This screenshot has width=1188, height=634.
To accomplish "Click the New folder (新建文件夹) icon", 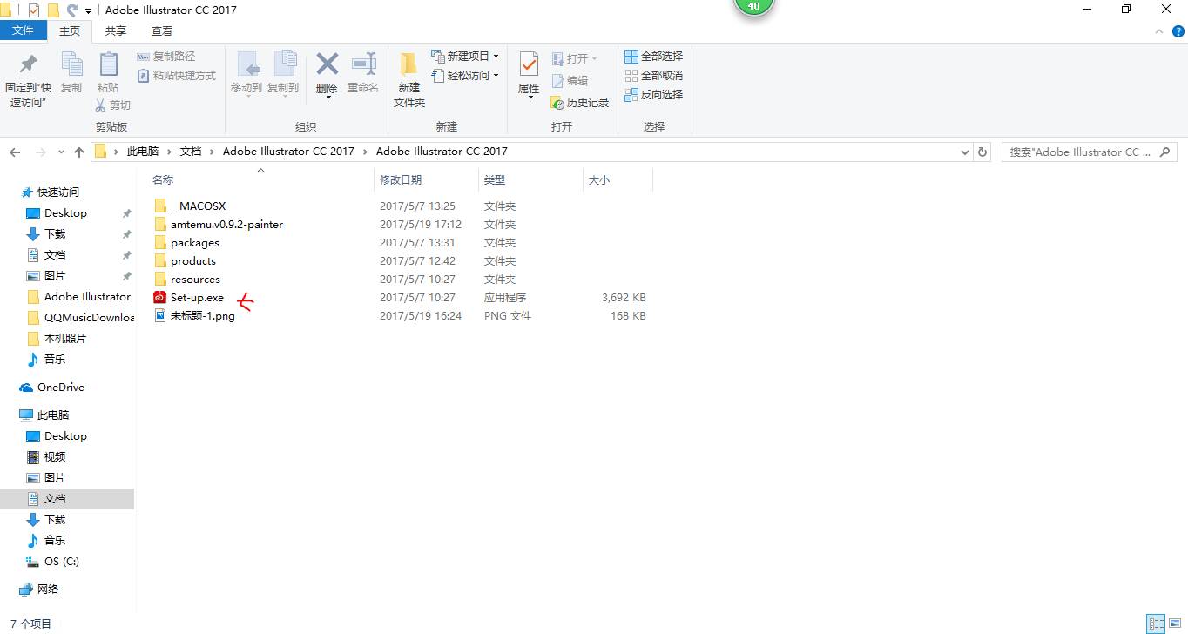I will pos(409,64).
